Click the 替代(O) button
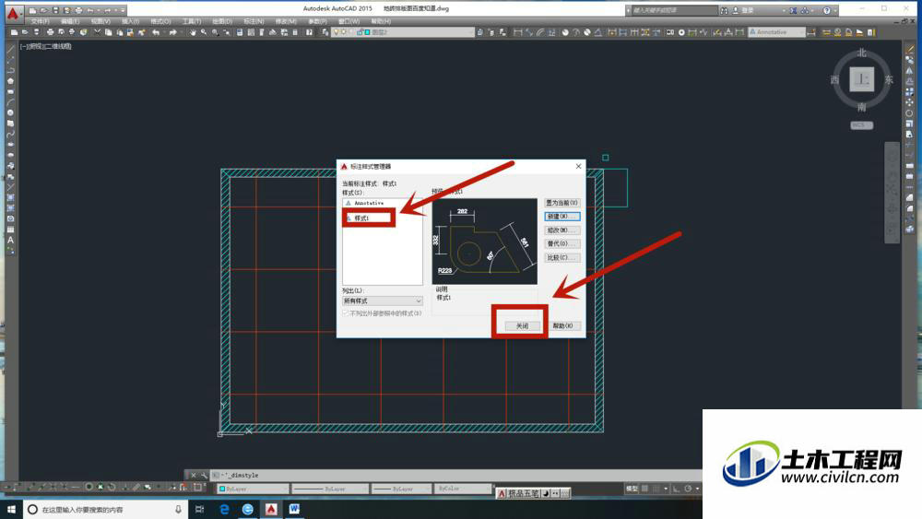The image size is (922, 519). [x=562, y=244]
